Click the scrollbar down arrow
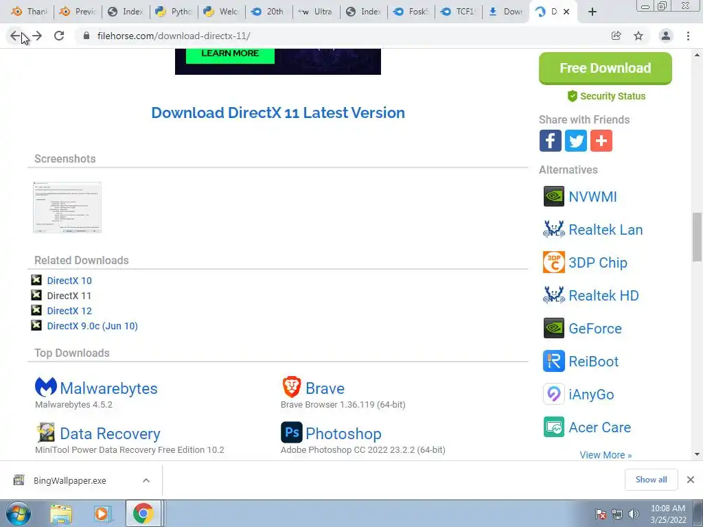 tap(697, 454)
